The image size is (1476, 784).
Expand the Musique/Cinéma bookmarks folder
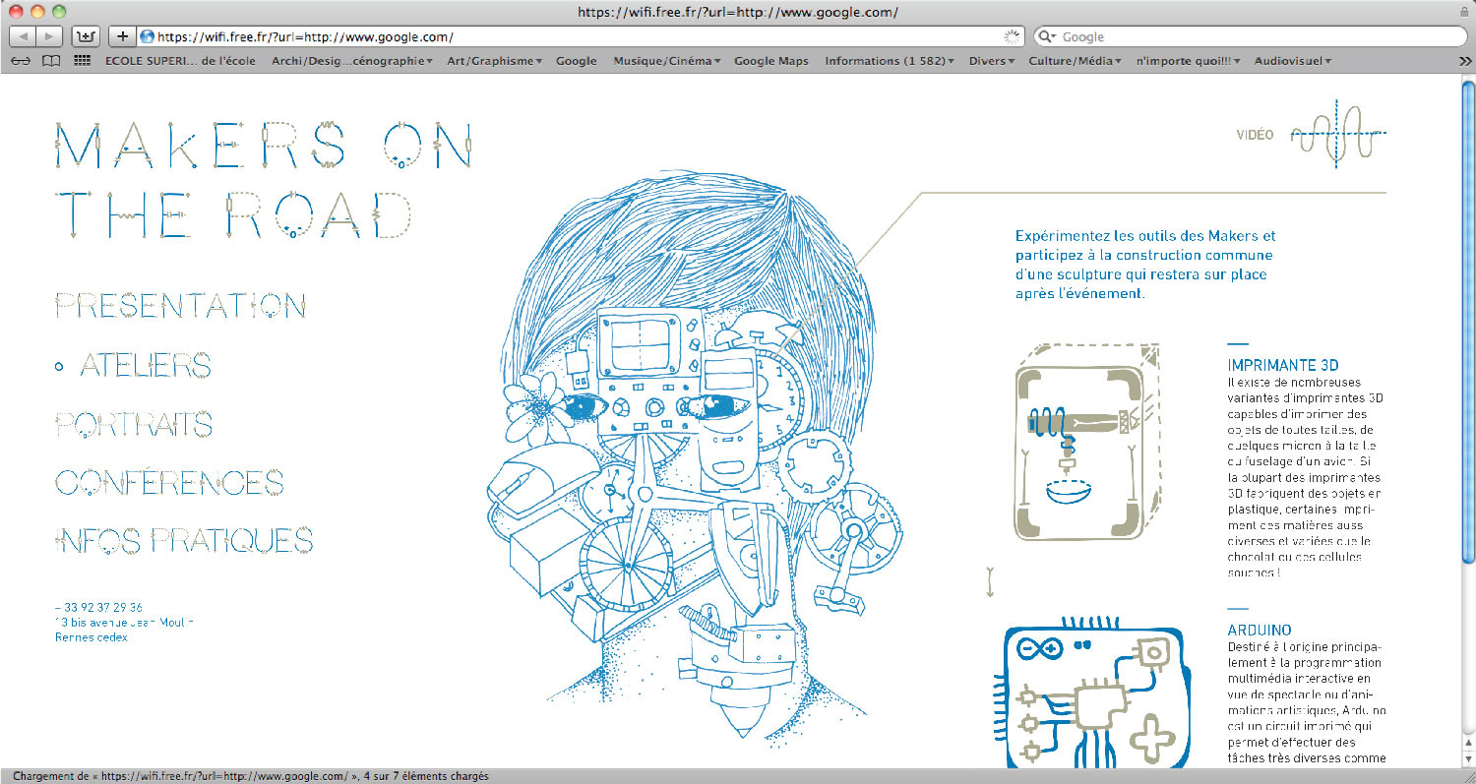click(x=666, y=61)
